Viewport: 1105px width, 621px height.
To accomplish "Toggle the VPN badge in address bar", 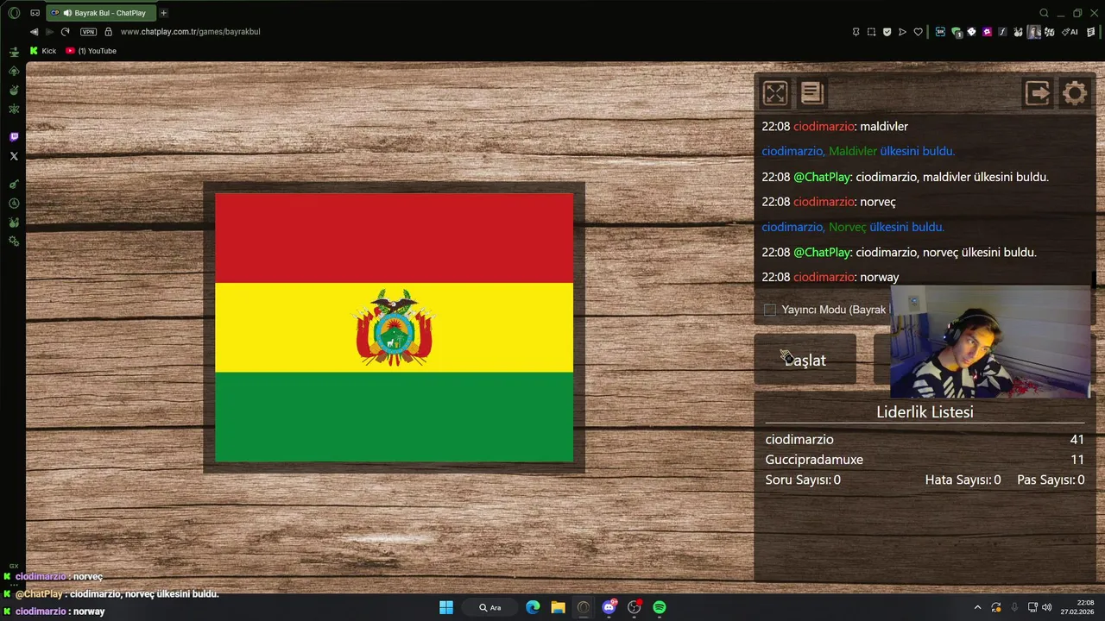I will (x=88, y=32).
